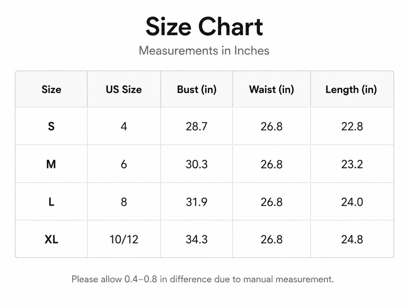This screenshot has width=408, height=306.
Task: Click the 31.9 bust value
Action: 197,202
